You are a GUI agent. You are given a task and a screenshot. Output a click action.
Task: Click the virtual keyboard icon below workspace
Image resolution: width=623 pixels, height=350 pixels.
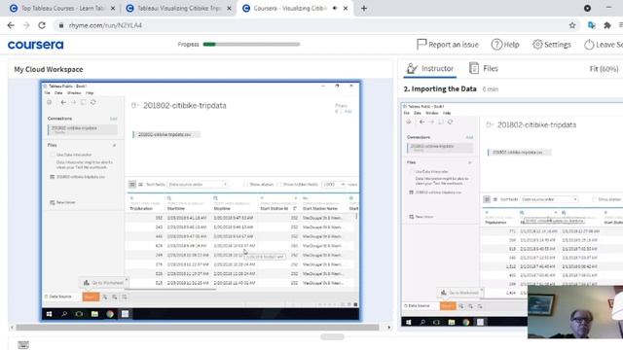[23, 345]
